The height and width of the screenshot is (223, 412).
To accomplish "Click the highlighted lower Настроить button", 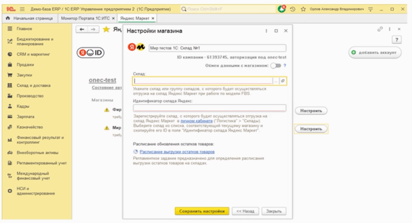I will [311, 129].
